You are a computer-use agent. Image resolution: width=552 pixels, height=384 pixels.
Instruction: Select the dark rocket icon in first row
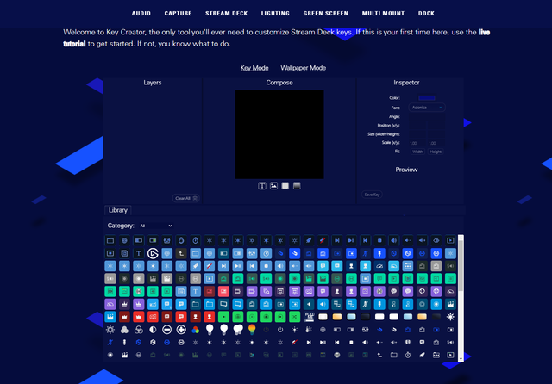point(309,241)
